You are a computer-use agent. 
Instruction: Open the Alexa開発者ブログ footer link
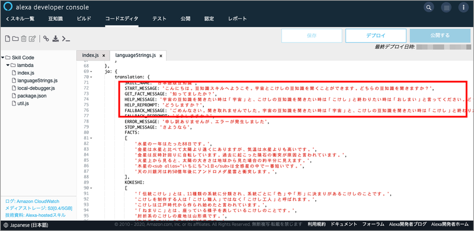pos(408,224)
